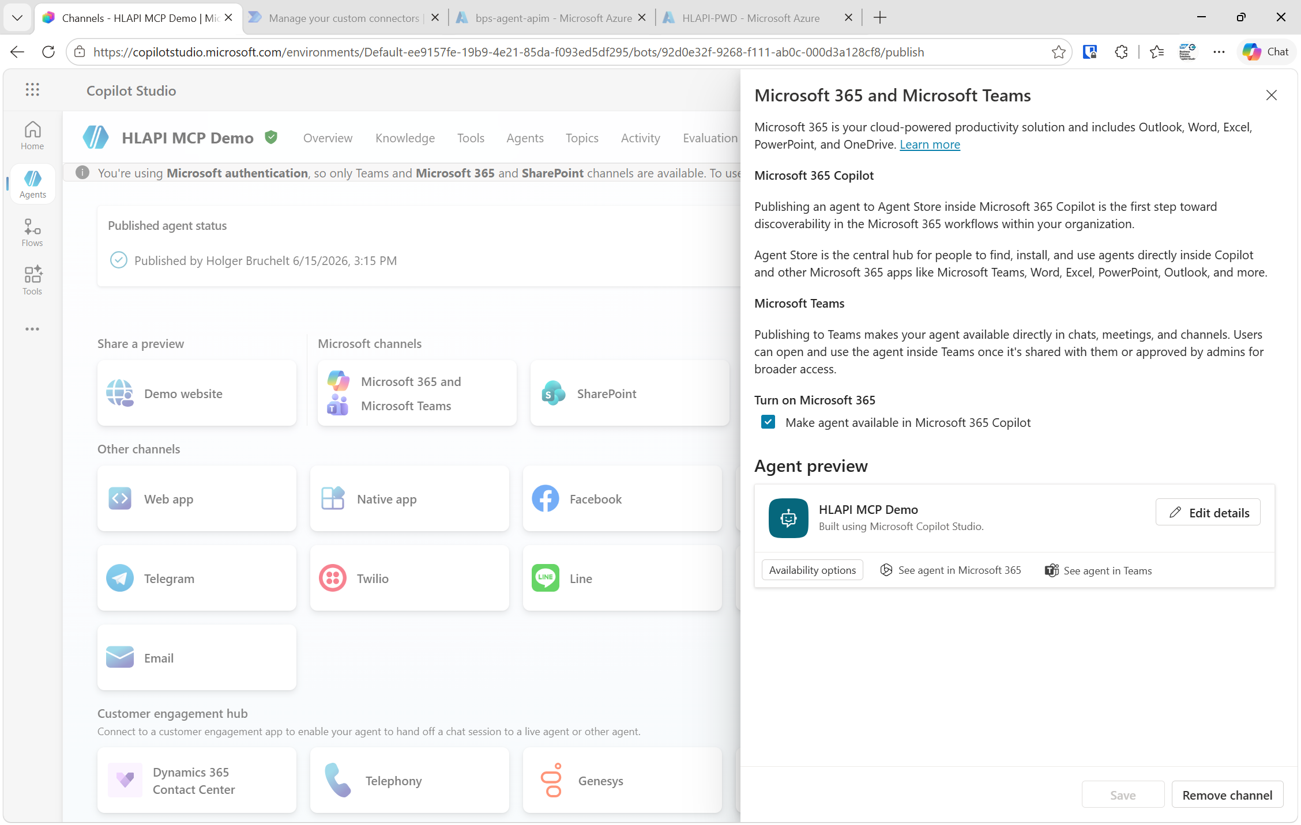This screenshot has height=825, width=1301.
Task: Click the info icon in authentication banner
Action: [82, 173]
